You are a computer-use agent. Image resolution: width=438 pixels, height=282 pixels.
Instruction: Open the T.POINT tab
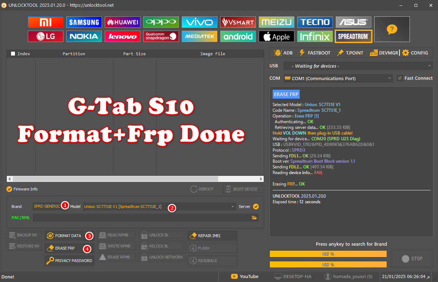click(350, 53)
